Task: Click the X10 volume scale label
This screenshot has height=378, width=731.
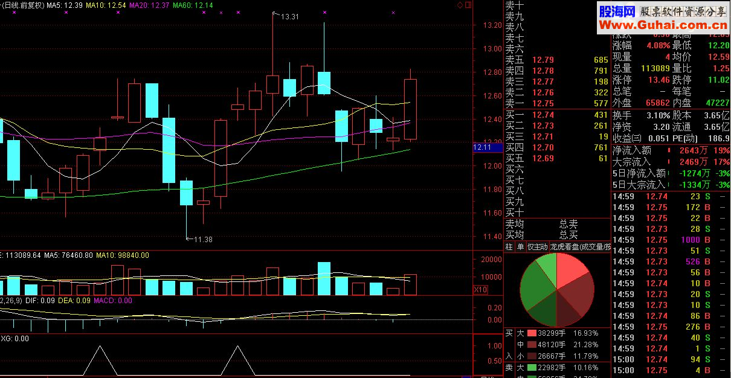Action: click(480, 289)
